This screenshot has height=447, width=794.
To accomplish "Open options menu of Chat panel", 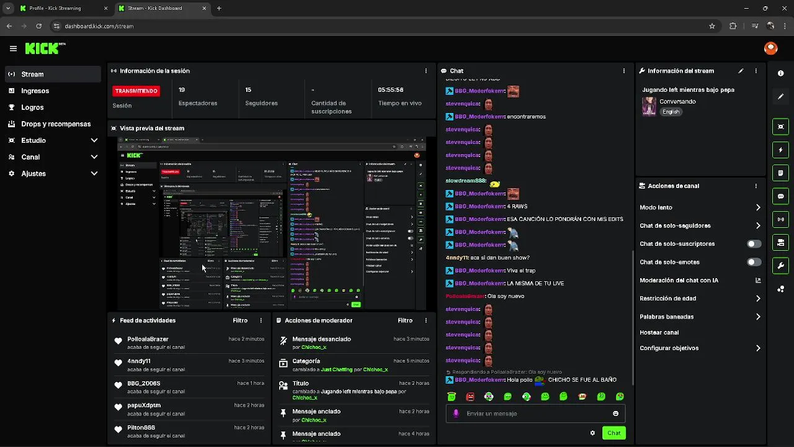I will point(623,71).
